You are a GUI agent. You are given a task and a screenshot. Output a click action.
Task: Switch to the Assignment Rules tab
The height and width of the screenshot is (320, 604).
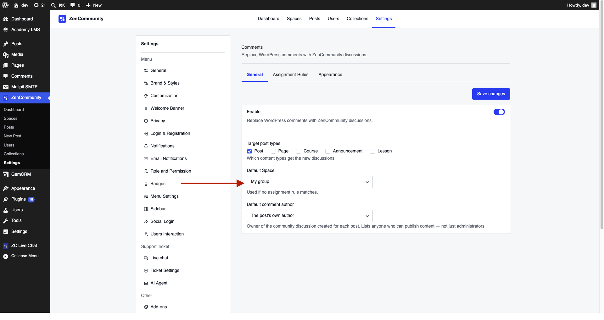290,75
